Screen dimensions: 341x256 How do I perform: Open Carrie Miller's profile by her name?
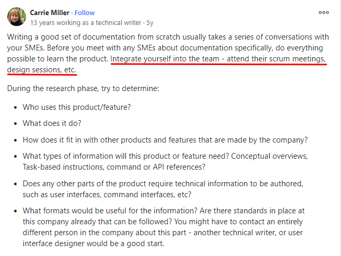49,13
